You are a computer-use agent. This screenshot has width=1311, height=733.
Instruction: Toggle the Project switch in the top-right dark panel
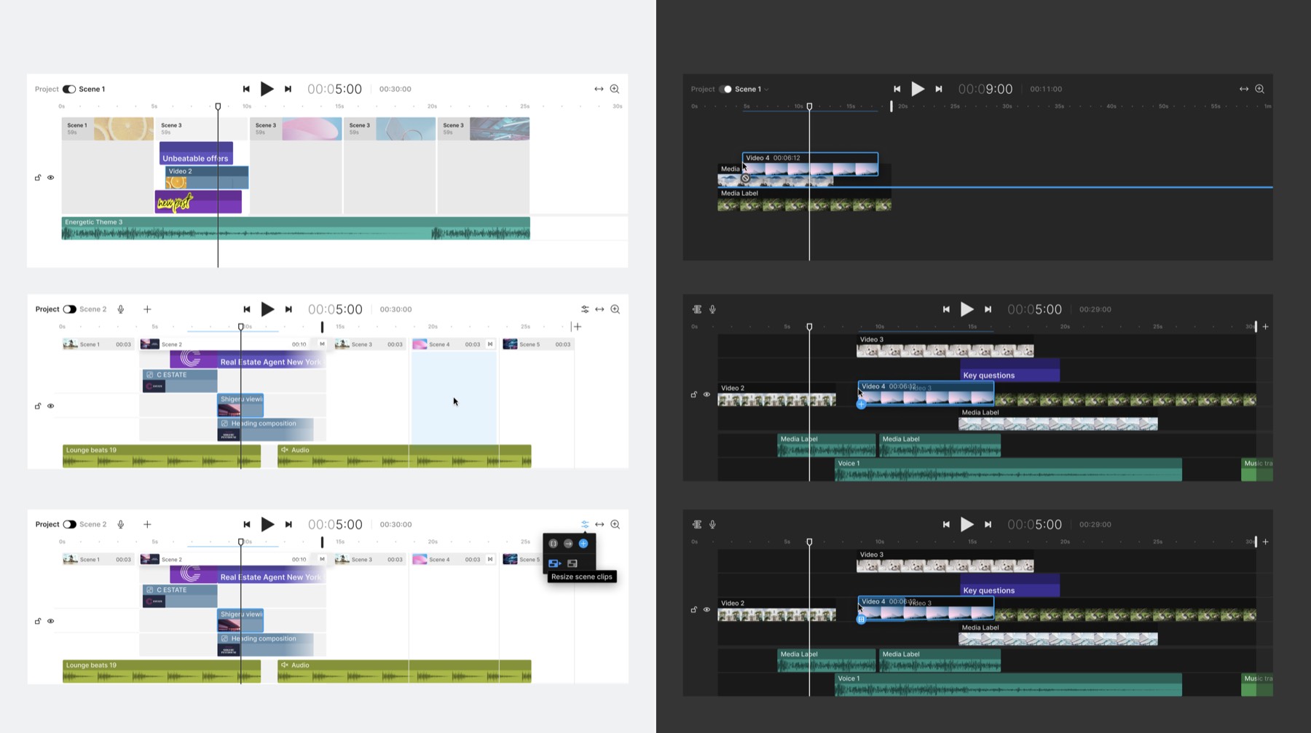tap(725, 89)
